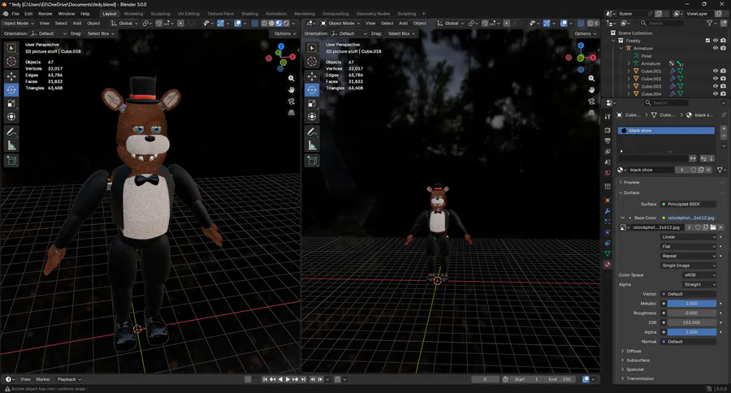Hide Freddy collection with eye icon
Image resolution: width=731 pixels, height=393 pixels.
716,41
